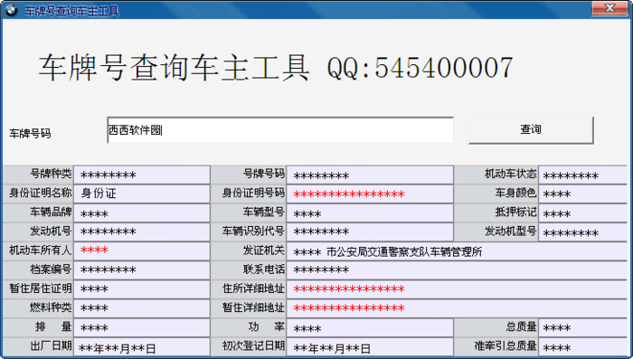Click the 车辆识别代号 label
Viewport: 633px width, 359px height.
pos(253,231)
